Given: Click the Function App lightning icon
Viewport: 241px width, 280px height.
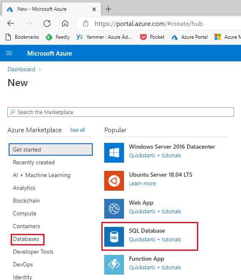Looking at the screenshot, I should (114, 265).
